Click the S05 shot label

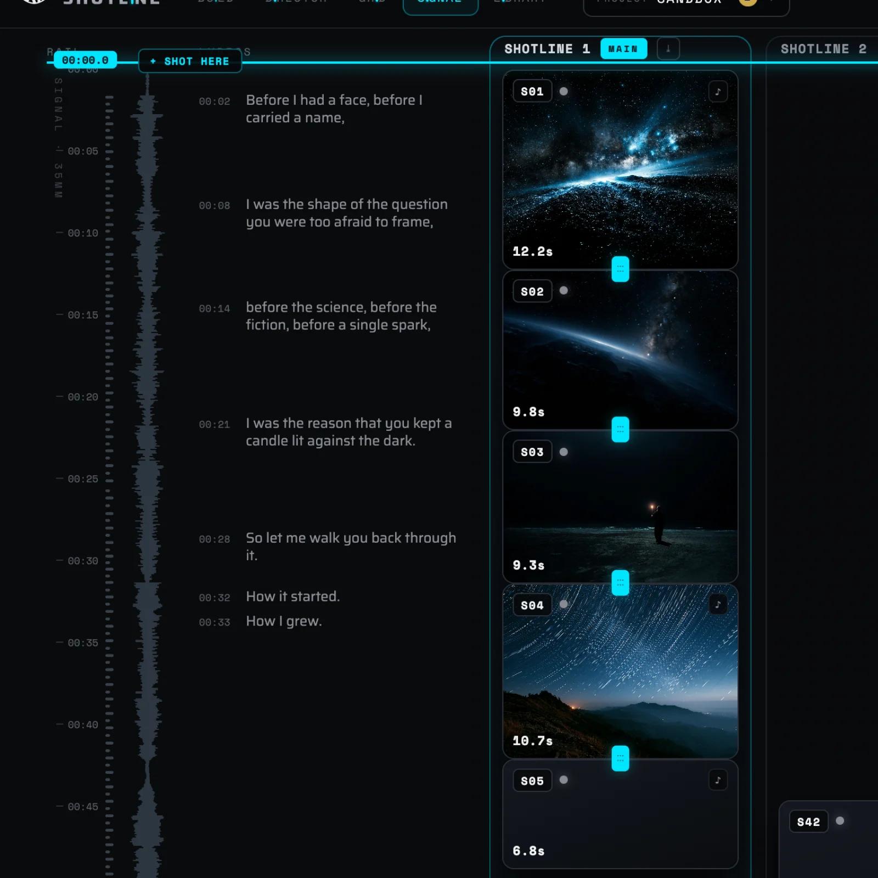[532, 781]
